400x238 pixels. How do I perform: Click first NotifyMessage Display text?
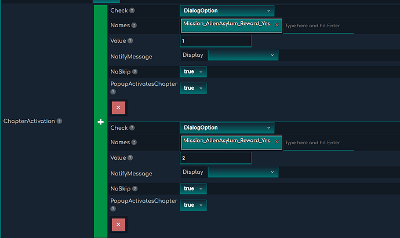[x=193, y=55]
